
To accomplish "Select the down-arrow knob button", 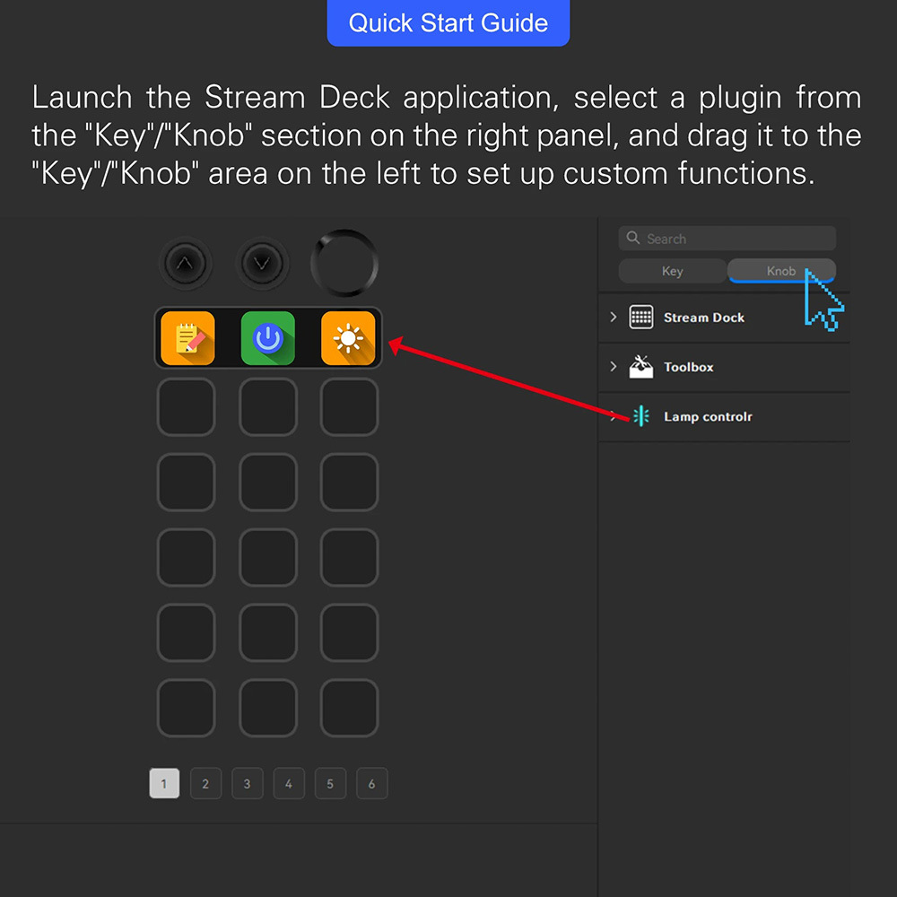I will point(262,263).
